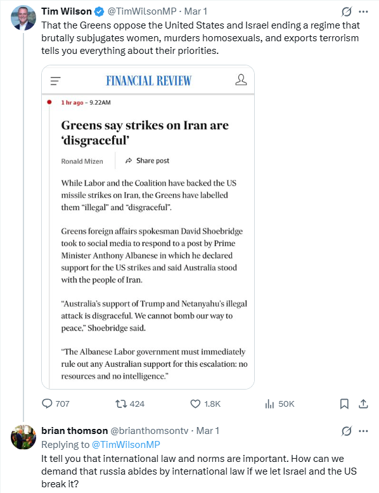Click the reply icon on Tim Wilson's post
Viewport: 379px width, 493px height.
coord(47,404)
